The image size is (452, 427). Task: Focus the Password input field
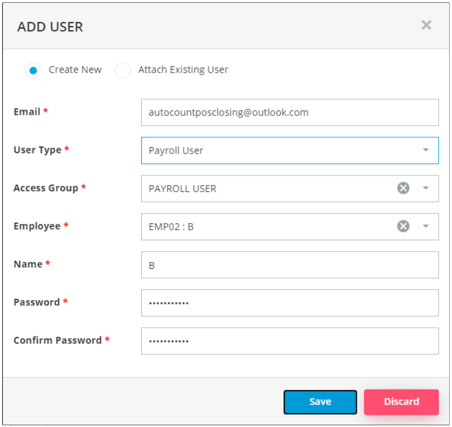[x=289, y=303]
